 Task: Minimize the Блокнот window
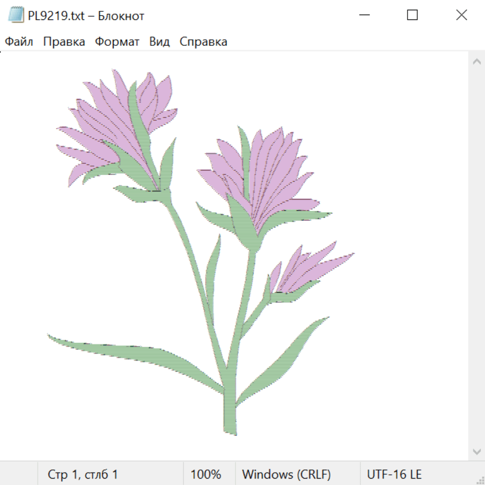(364, 15)
